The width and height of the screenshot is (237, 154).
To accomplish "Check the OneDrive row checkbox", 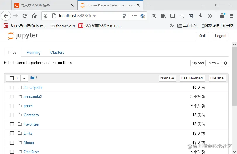I will [12, 152].
